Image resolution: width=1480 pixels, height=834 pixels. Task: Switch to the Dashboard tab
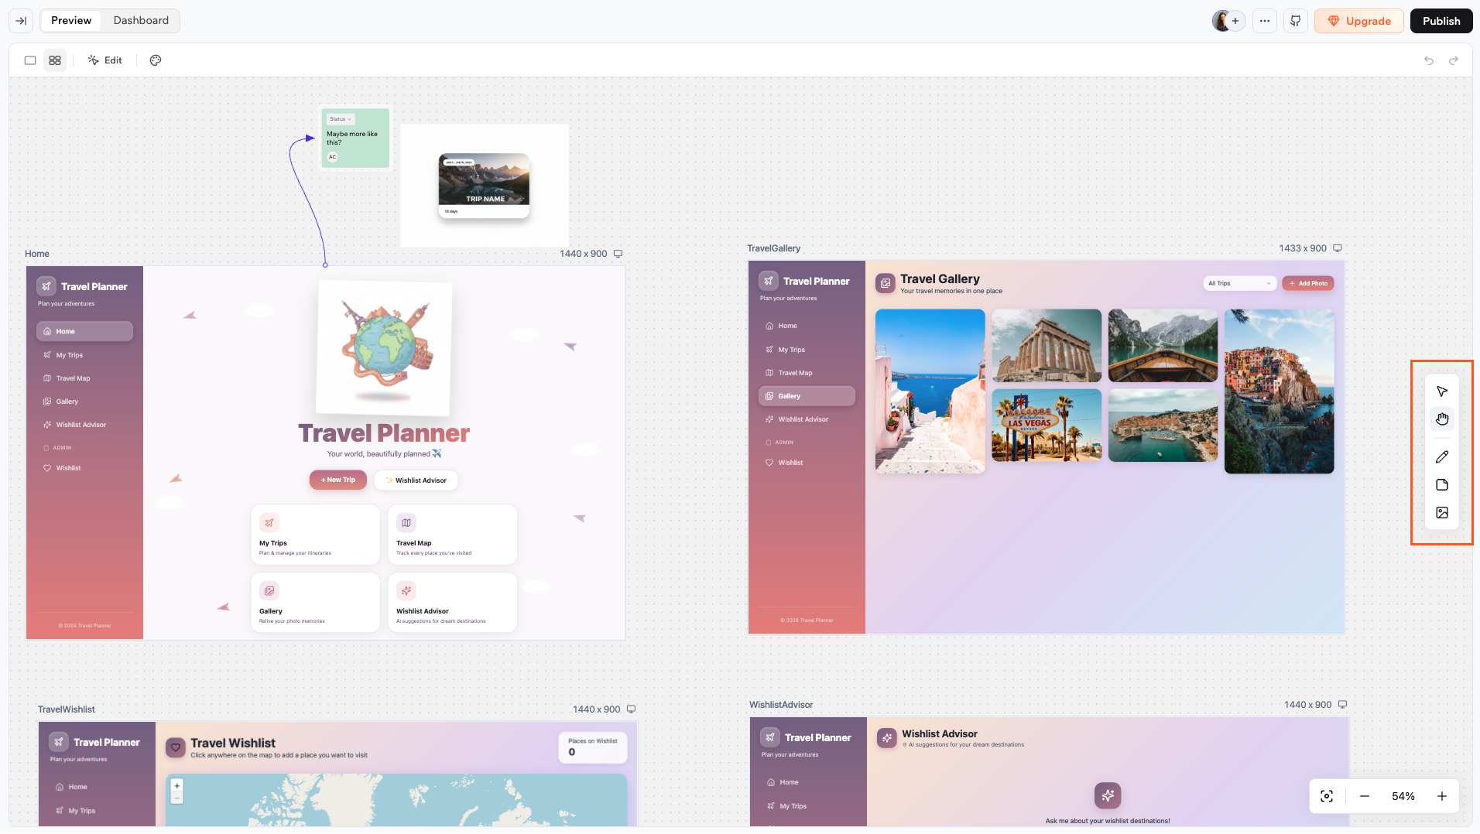[x=141, y=21]
